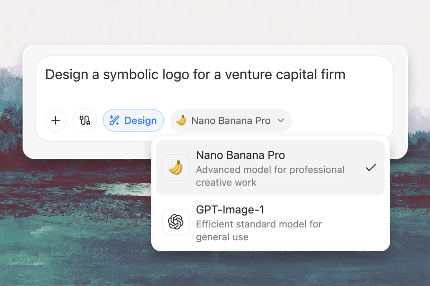
Task: Click the GPT-Image-1 title text
Action: 230,209
